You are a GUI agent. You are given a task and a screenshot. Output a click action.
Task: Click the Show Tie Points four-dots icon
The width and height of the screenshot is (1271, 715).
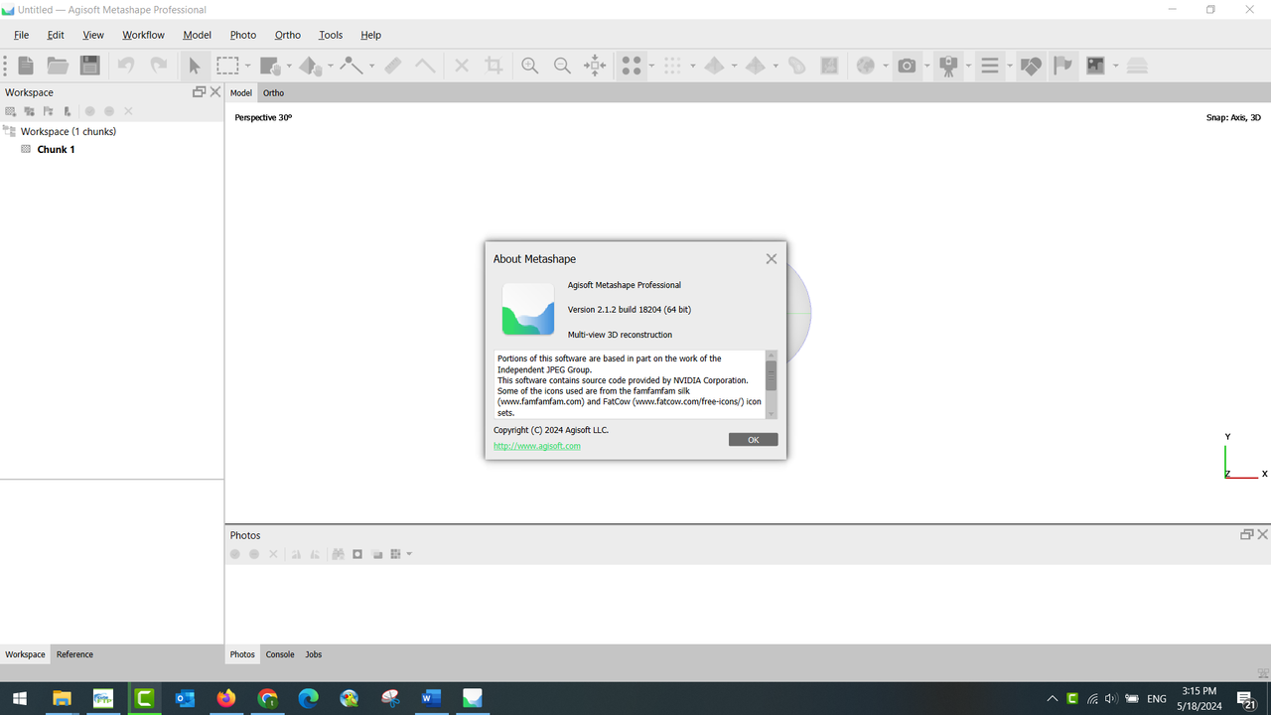click(x=632, y=66)
